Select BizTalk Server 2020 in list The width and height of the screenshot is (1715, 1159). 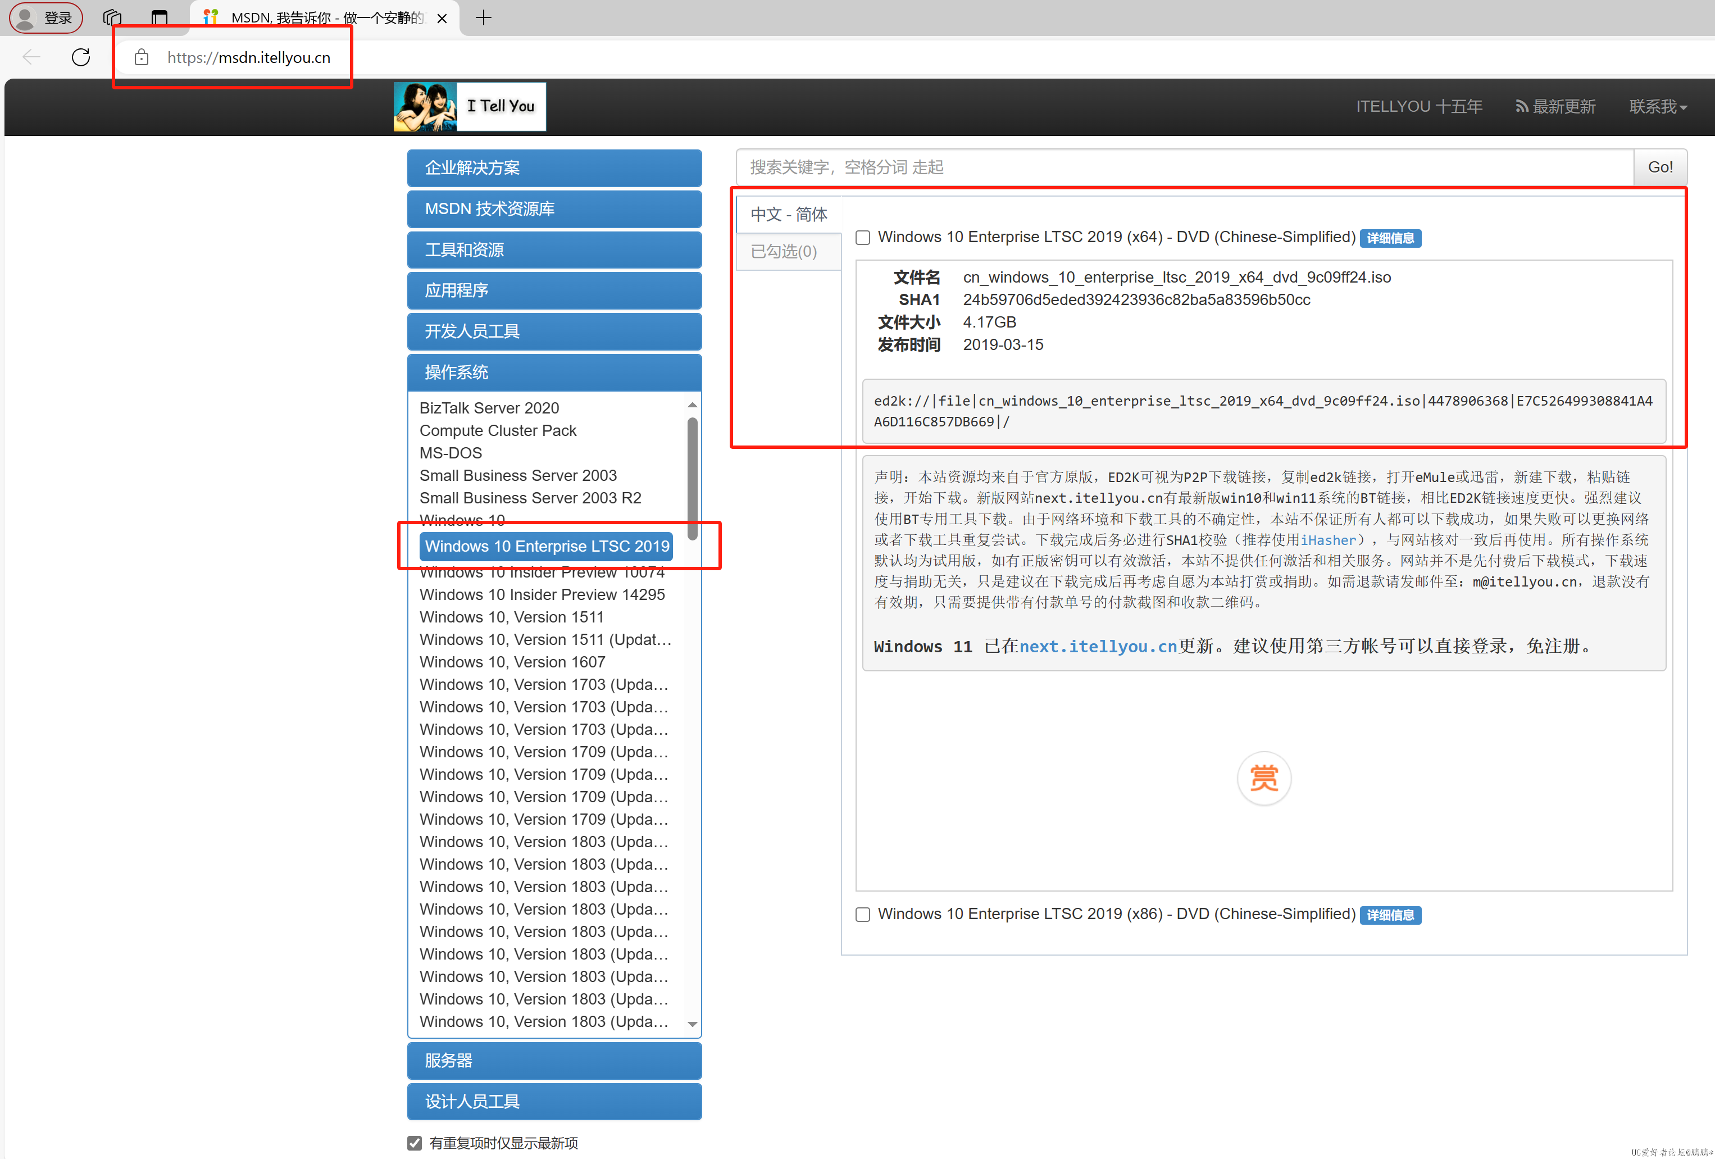tap(489, 408)
